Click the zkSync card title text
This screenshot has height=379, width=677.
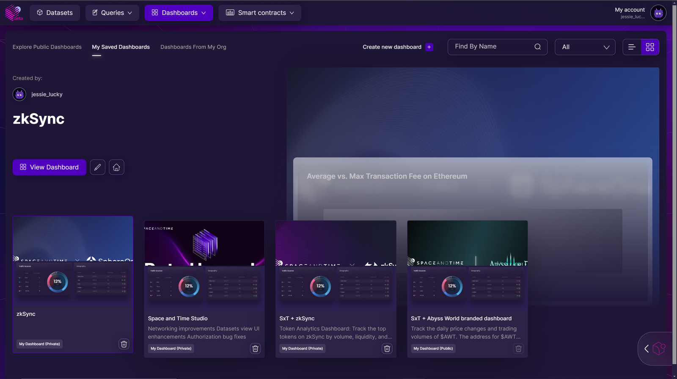(26, 314)
